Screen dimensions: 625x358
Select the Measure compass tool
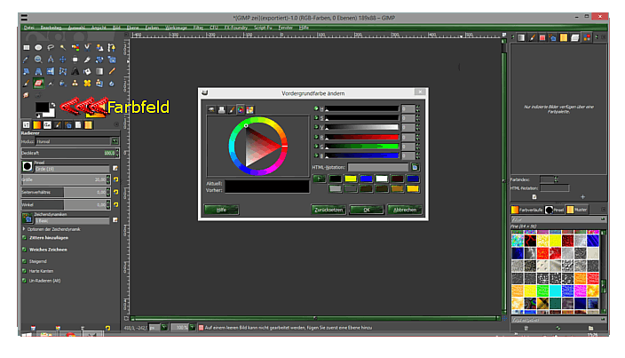point(51,60)
